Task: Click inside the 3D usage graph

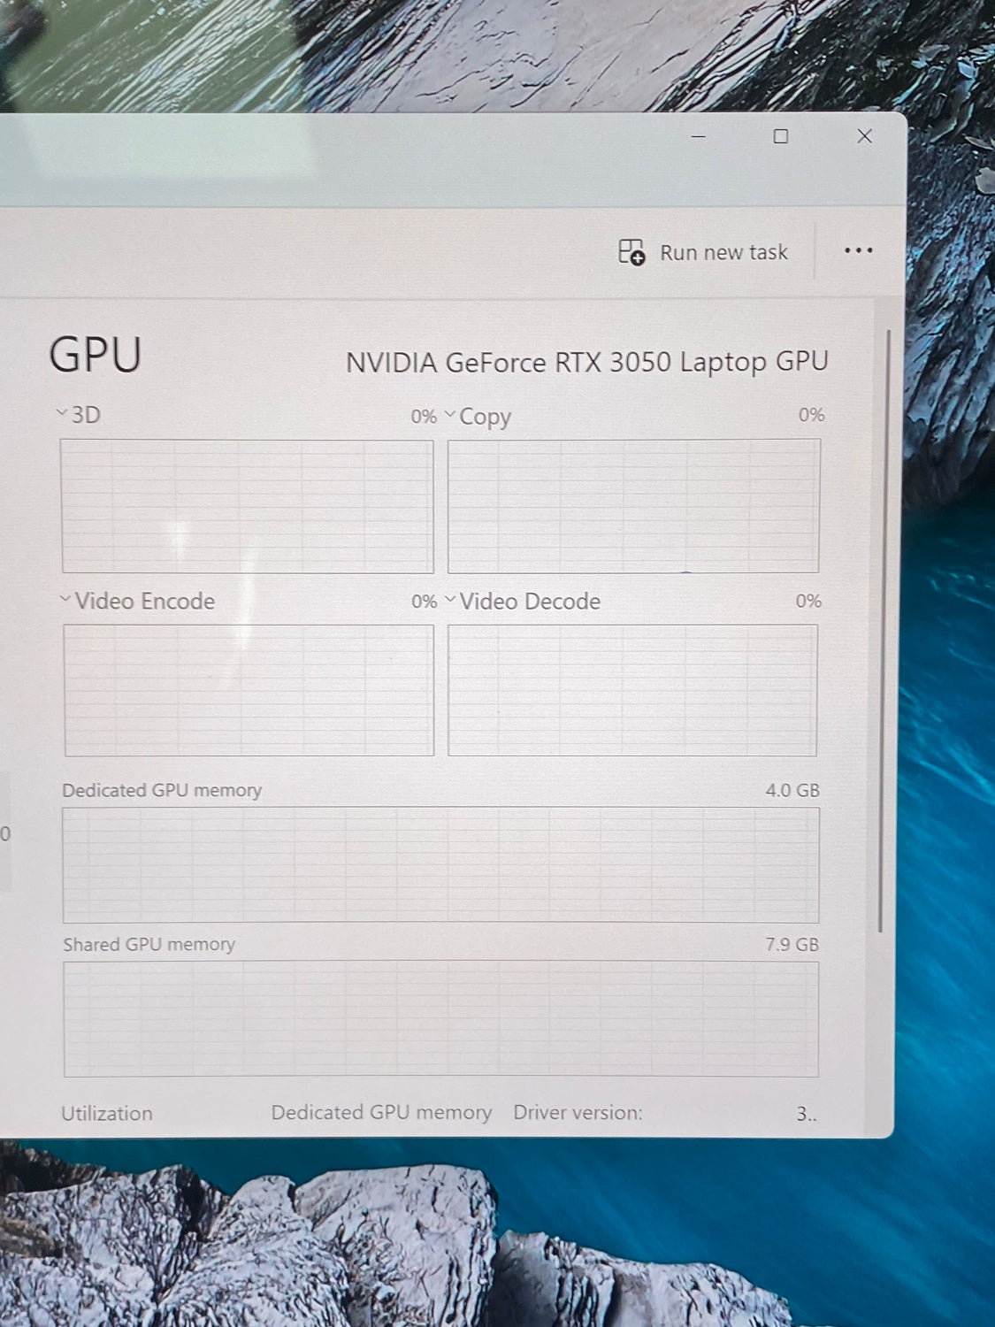Action: click(247, 506)
